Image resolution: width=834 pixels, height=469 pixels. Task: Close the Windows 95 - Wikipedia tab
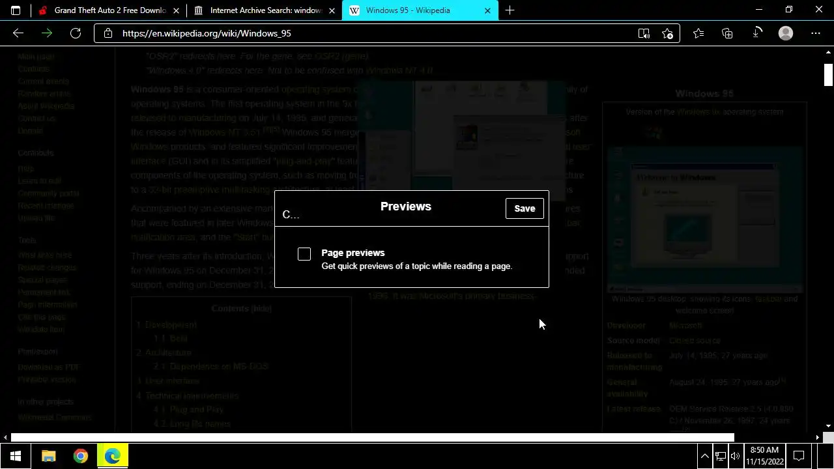point(488,10)
